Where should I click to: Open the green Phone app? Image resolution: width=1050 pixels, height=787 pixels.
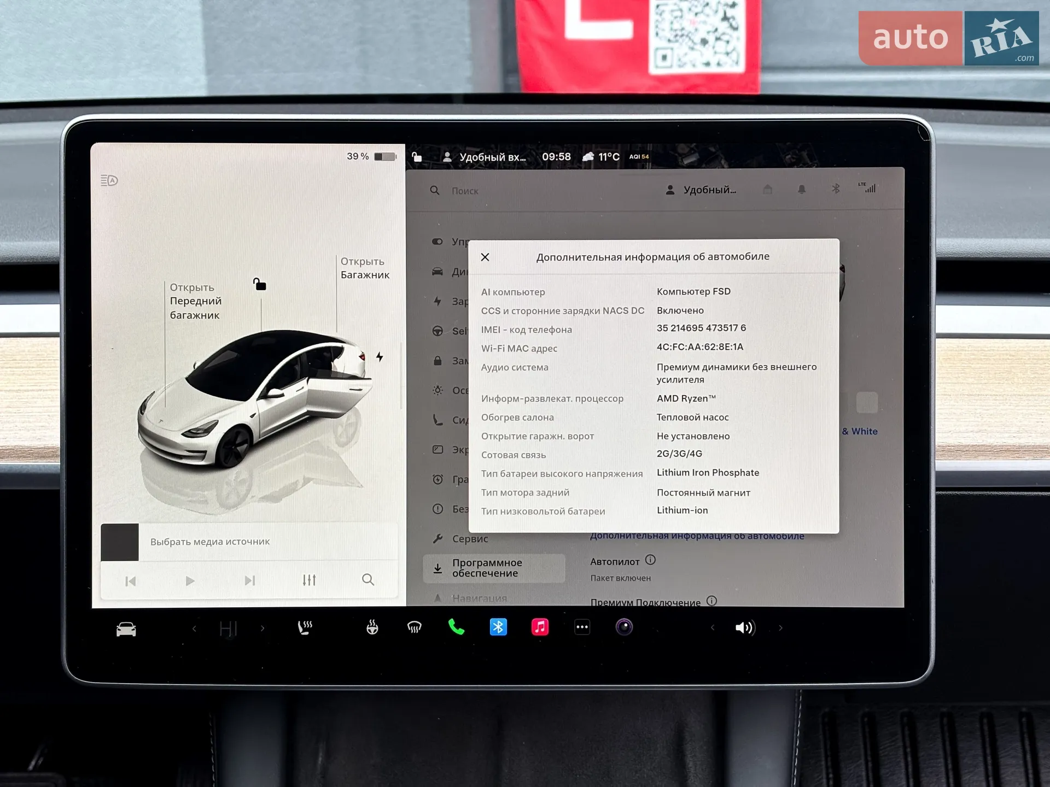456,627
